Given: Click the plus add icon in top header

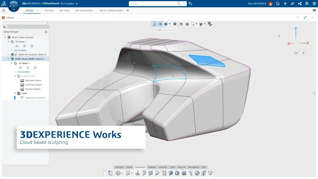Looking at the screenshot, I should 285,4.
